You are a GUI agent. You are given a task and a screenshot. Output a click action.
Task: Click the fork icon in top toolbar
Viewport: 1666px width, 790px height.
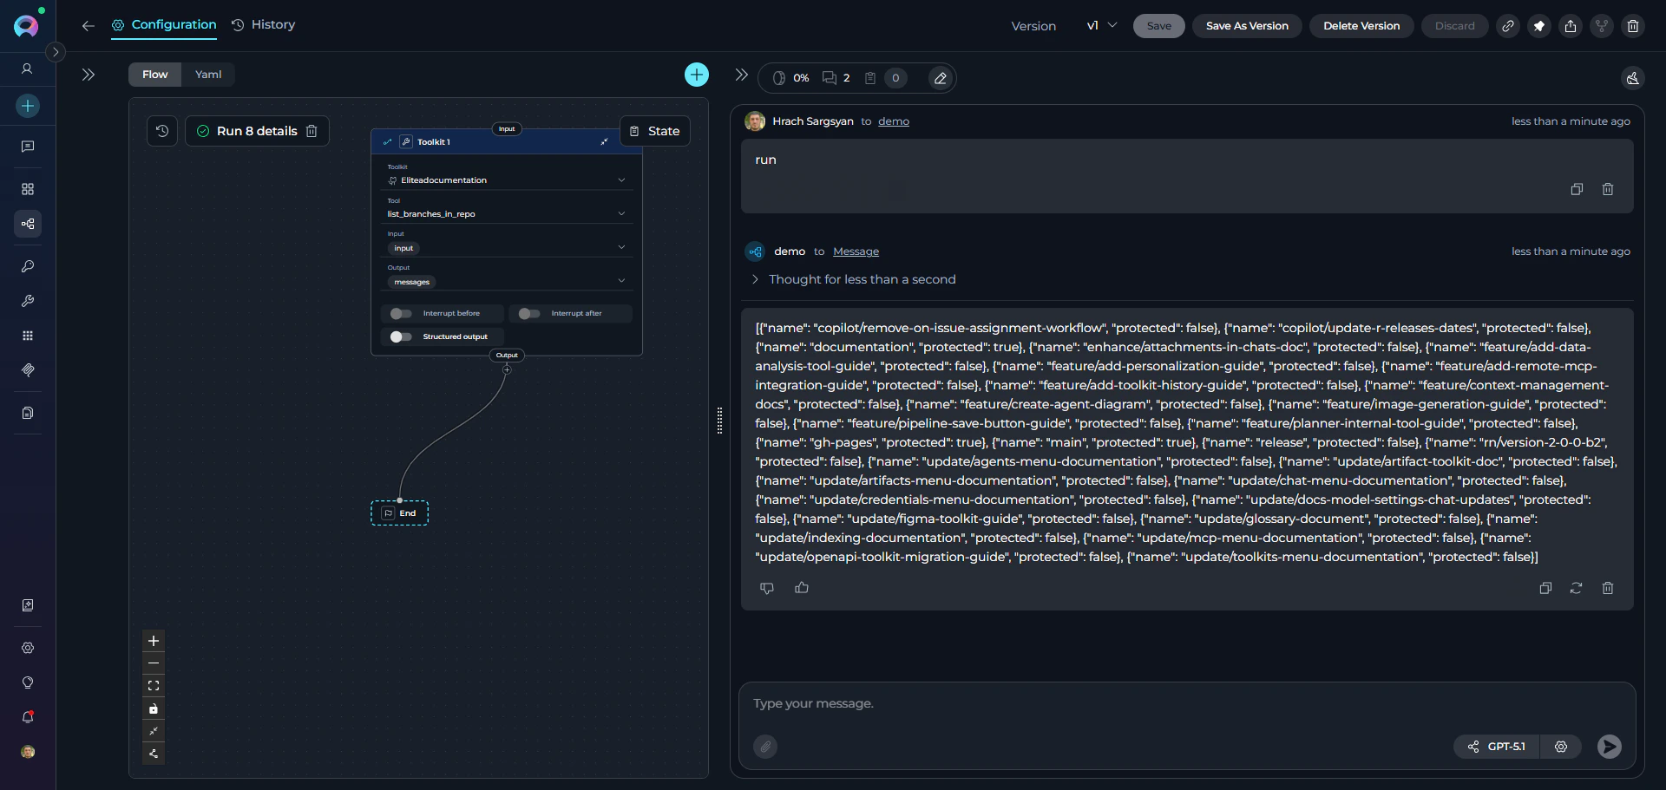(x=1602, y=26)
